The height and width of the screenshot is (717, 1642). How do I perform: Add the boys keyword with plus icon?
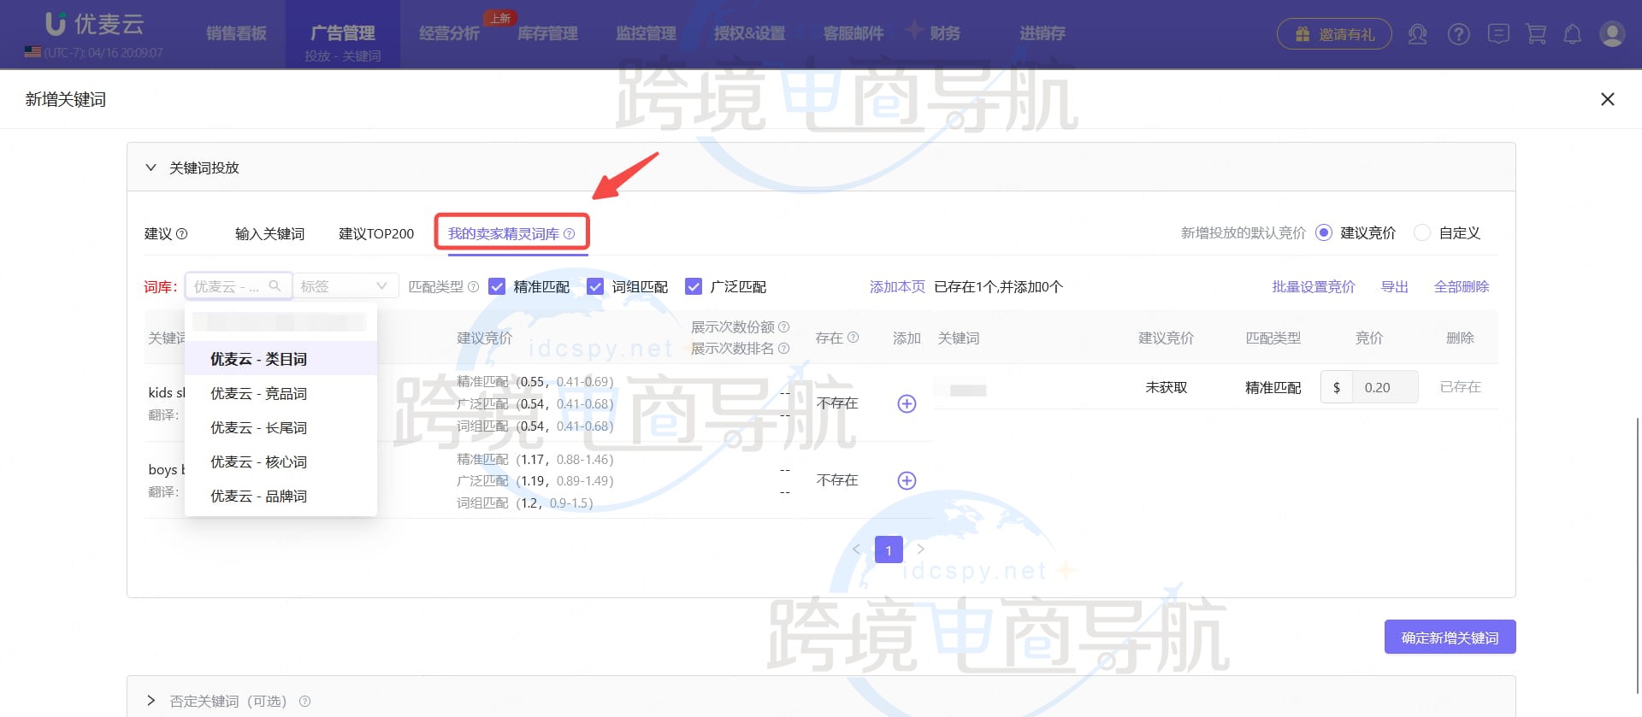tap(907, 480)
